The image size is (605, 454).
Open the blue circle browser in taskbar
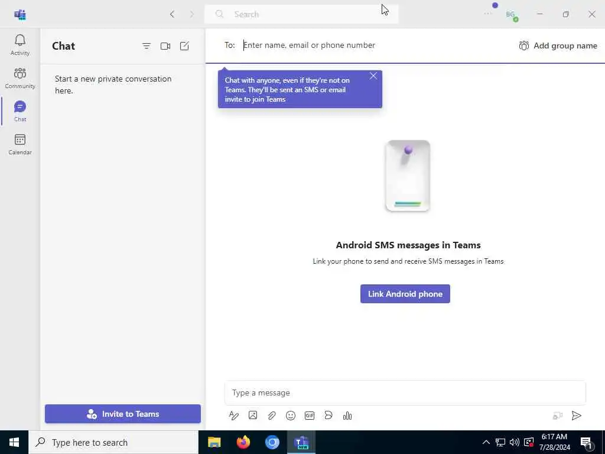click(x=272, y=442)
